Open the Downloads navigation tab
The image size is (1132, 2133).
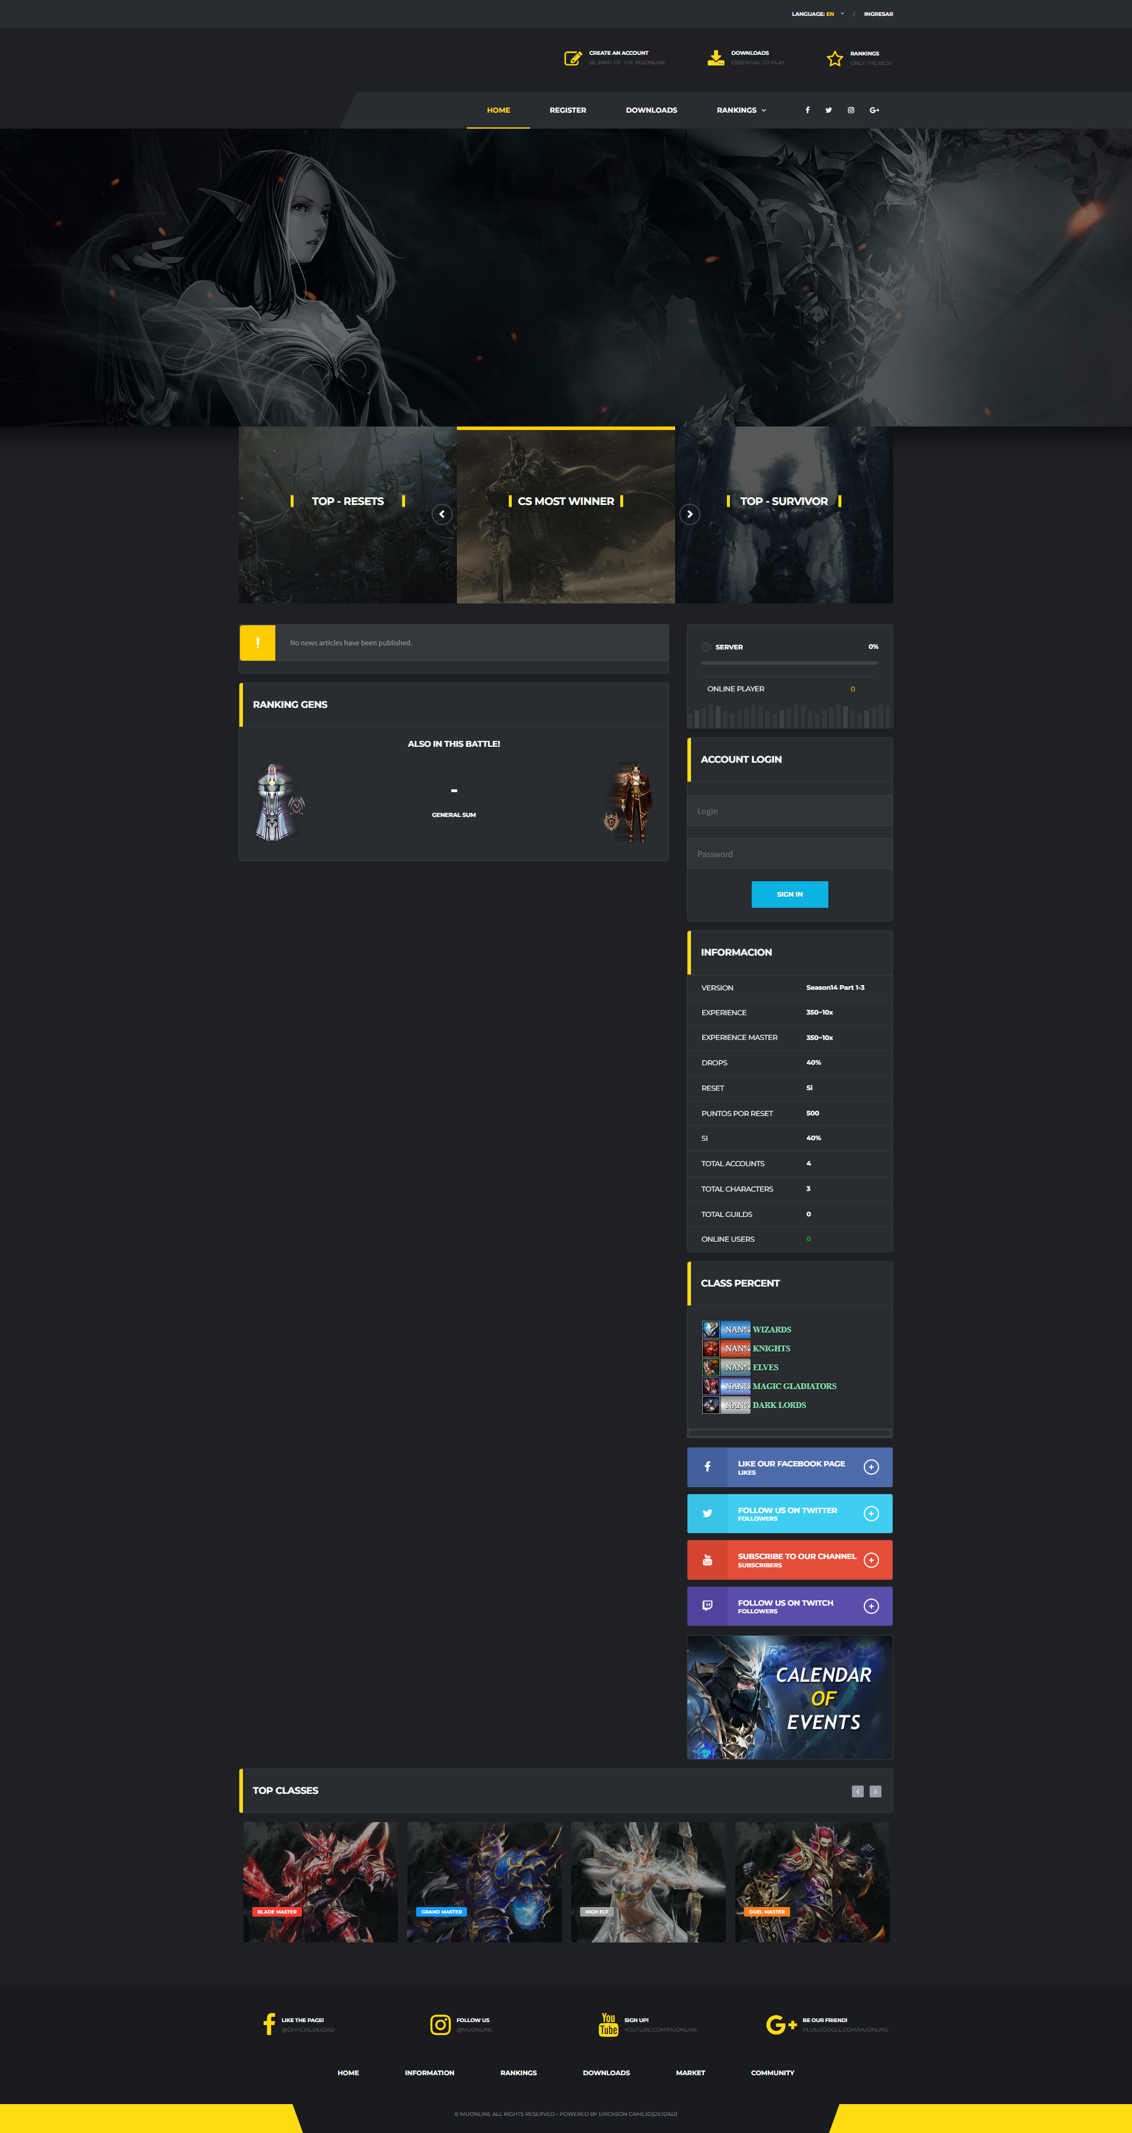pos(651,110)
